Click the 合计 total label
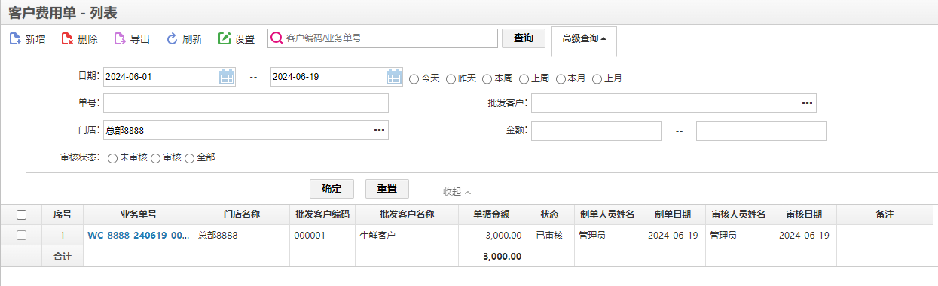 (63, 256)
